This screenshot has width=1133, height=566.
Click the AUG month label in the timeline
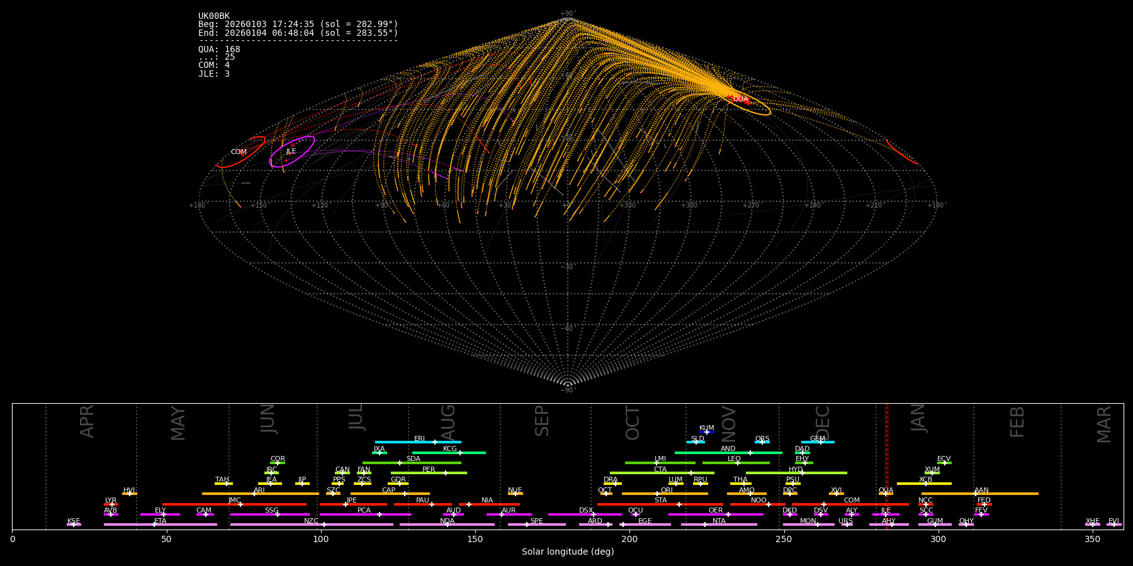448,421
